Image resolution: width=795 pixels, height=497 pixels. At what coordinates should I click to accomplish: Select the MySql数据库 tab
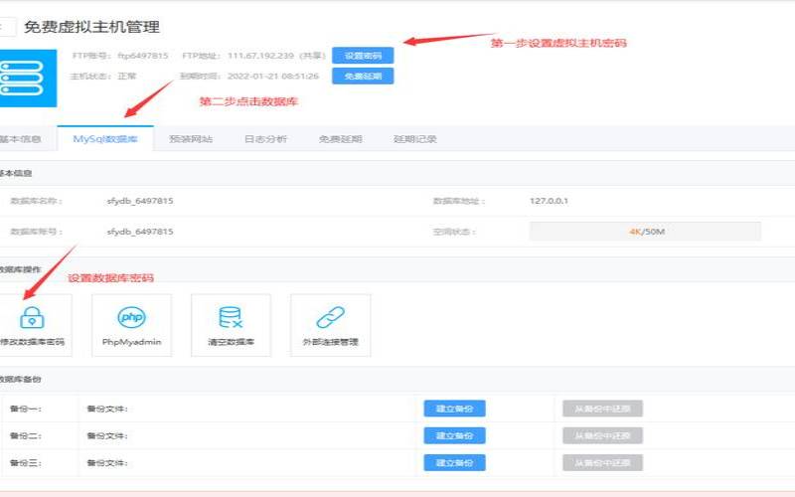pos(105,139)
